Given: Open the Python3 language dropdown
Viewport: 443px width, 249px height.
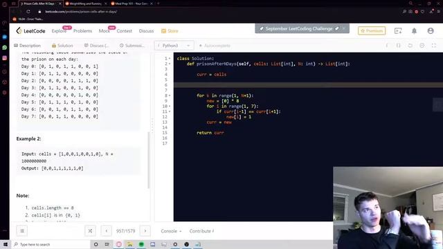Looking at the screenshot, I should 174,46.
